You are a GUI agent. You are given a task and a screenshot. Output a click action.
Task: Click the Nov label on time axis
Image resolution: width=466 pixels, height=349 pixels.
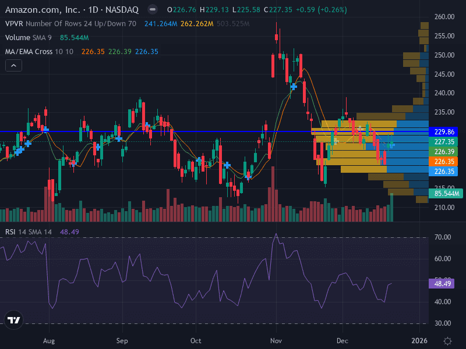coord(276,341)
